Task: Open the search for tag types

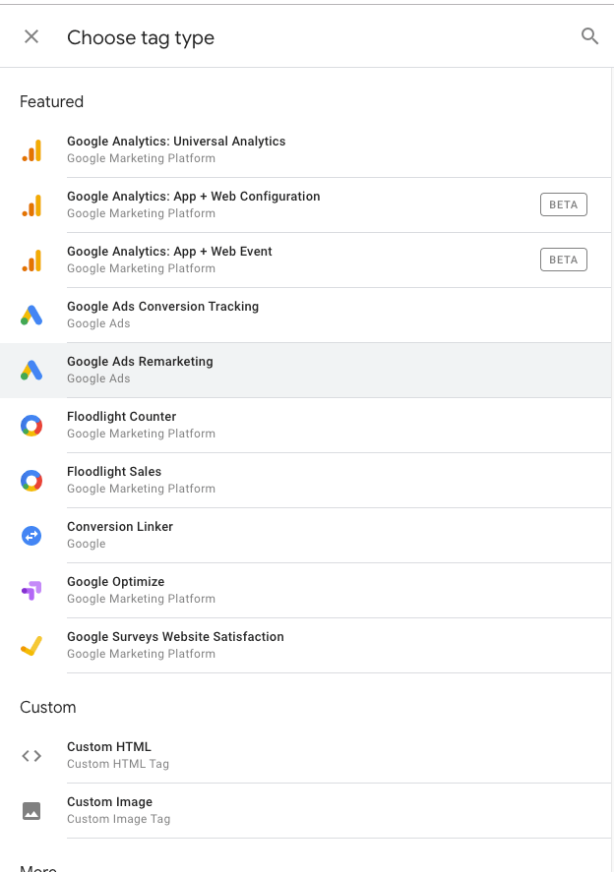Action: click(x=589, y=35)
